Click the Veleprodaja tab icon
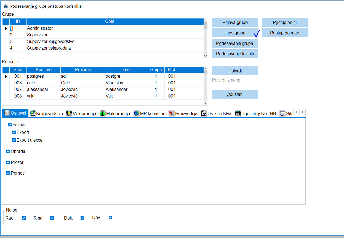 click(69, 113)
